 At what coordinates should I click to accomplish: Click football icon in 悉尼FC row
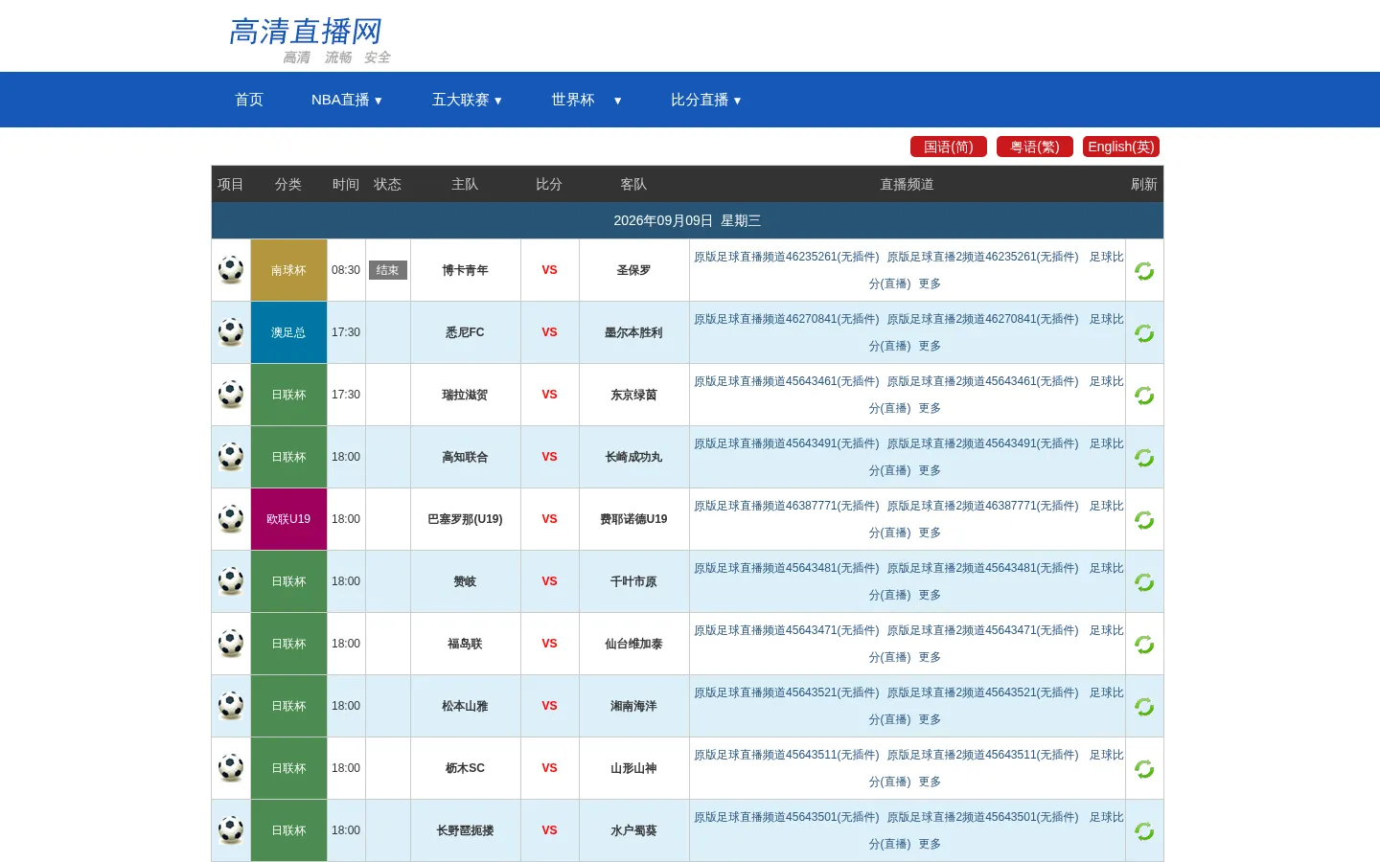coord(231,332)
